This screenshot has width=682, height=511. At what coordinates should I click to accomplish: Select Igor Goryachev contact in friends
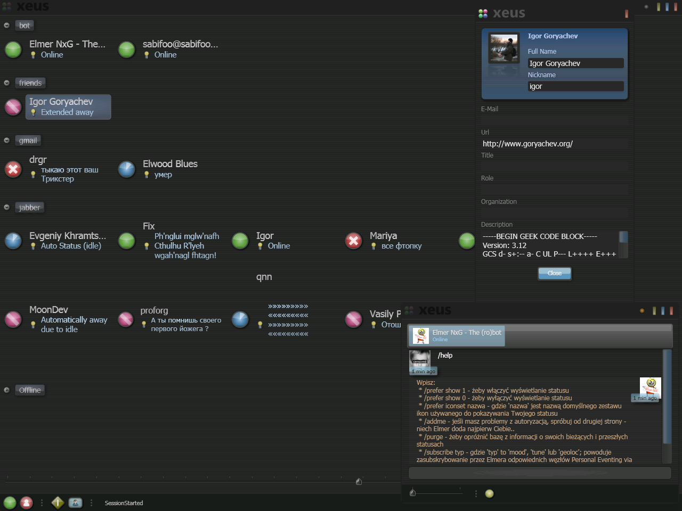pos(68,107)
